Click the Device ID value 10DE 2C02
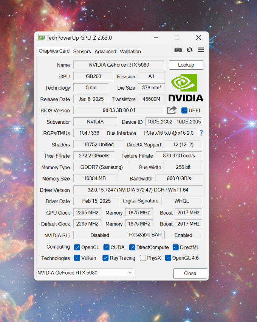 174,122
